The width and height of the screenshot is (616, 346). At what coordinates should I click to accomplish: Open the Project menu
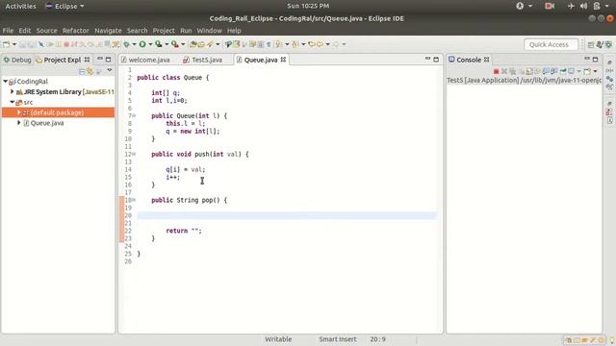(164, 30)
